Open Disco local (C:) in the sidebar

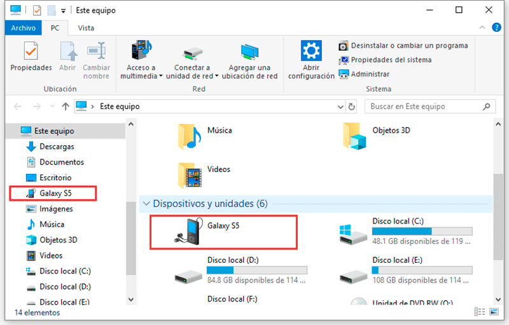pyautogui.click(x=59, y=271)
